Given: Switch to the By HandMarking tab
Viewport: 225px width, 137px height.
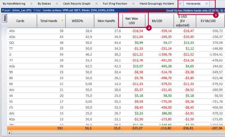Looking at the screenshot, I should [14, 4].
